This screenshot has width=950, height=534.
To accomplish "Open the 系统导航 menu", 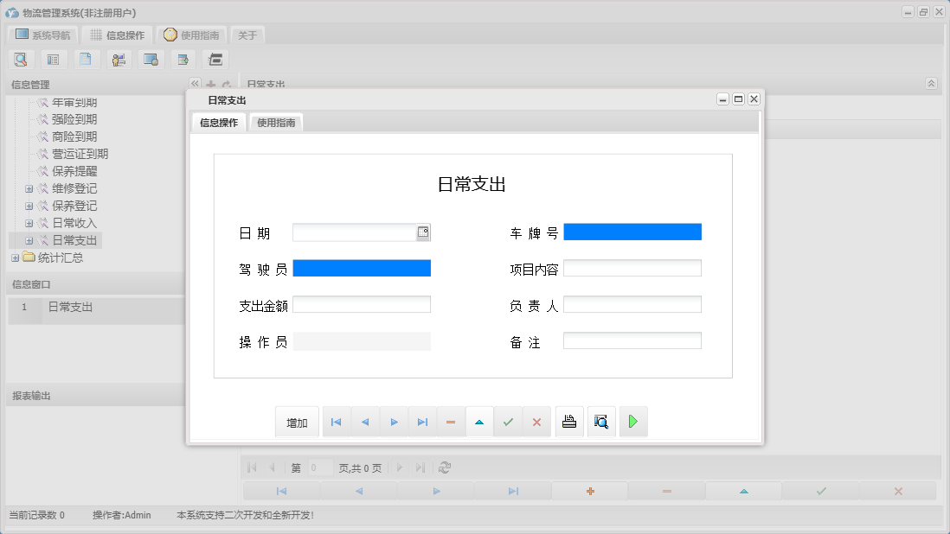I will click(42, 35).
